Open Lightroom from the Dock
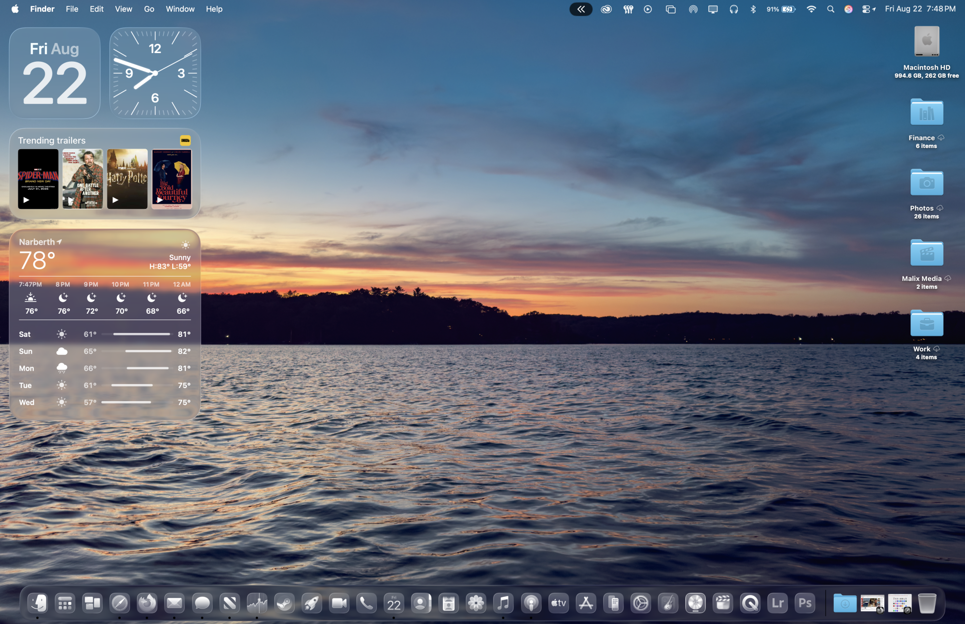The image size is (965, 624). [777, 603]
